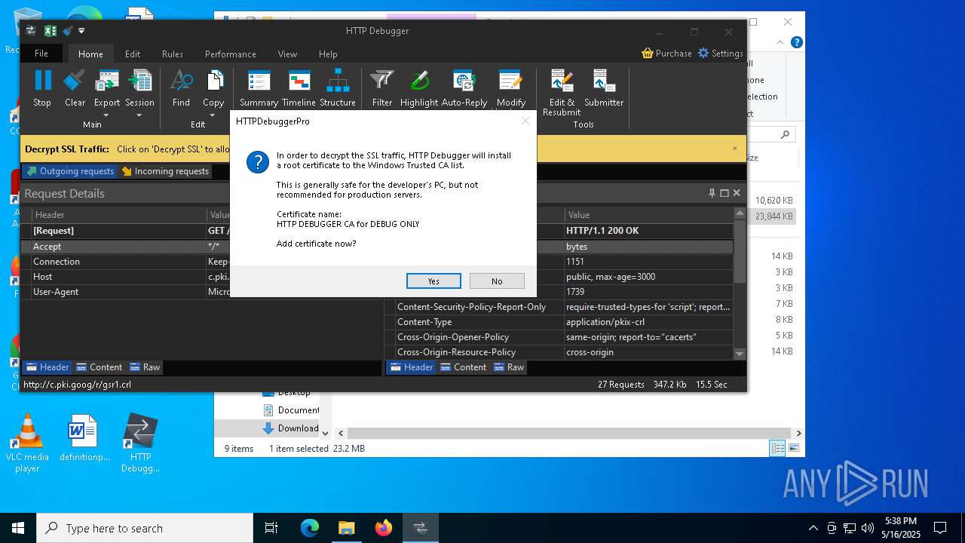
Task: Open the File menu
Action: point(41,54)
